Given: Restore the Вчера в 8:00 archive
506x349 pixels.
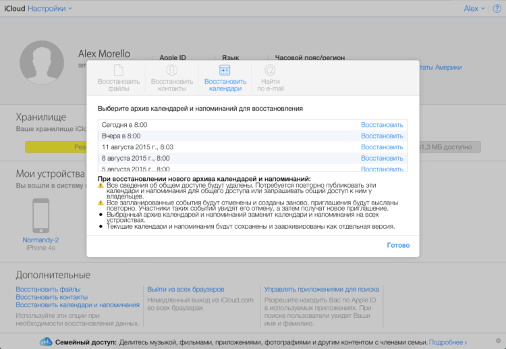Looking at the screenshot, I should tap(382, 136).
